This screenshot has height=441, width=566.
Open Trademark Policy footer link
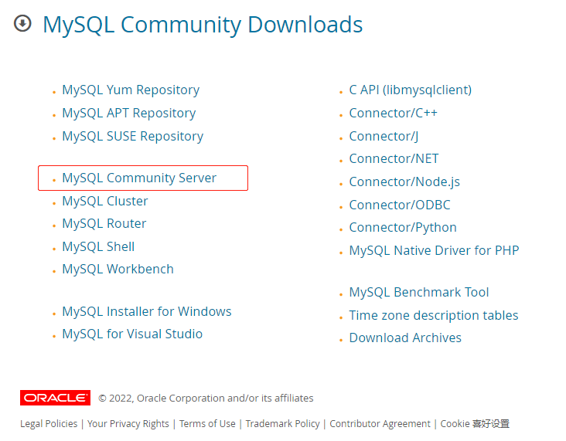(x=283, y=423)
